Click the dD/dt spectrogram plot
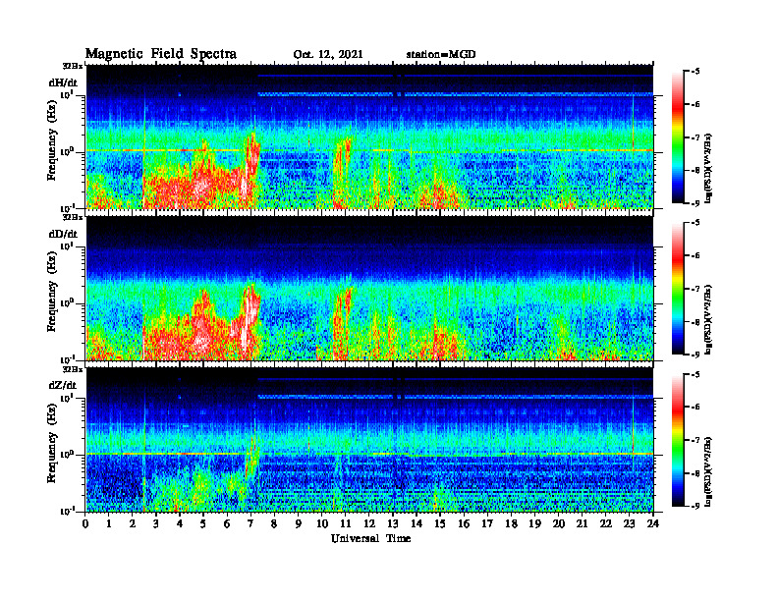778x601 pixels. coord(369,288)
